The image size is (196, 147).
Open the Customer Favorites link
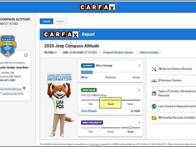pyautogui.click(x=12, y=93)
